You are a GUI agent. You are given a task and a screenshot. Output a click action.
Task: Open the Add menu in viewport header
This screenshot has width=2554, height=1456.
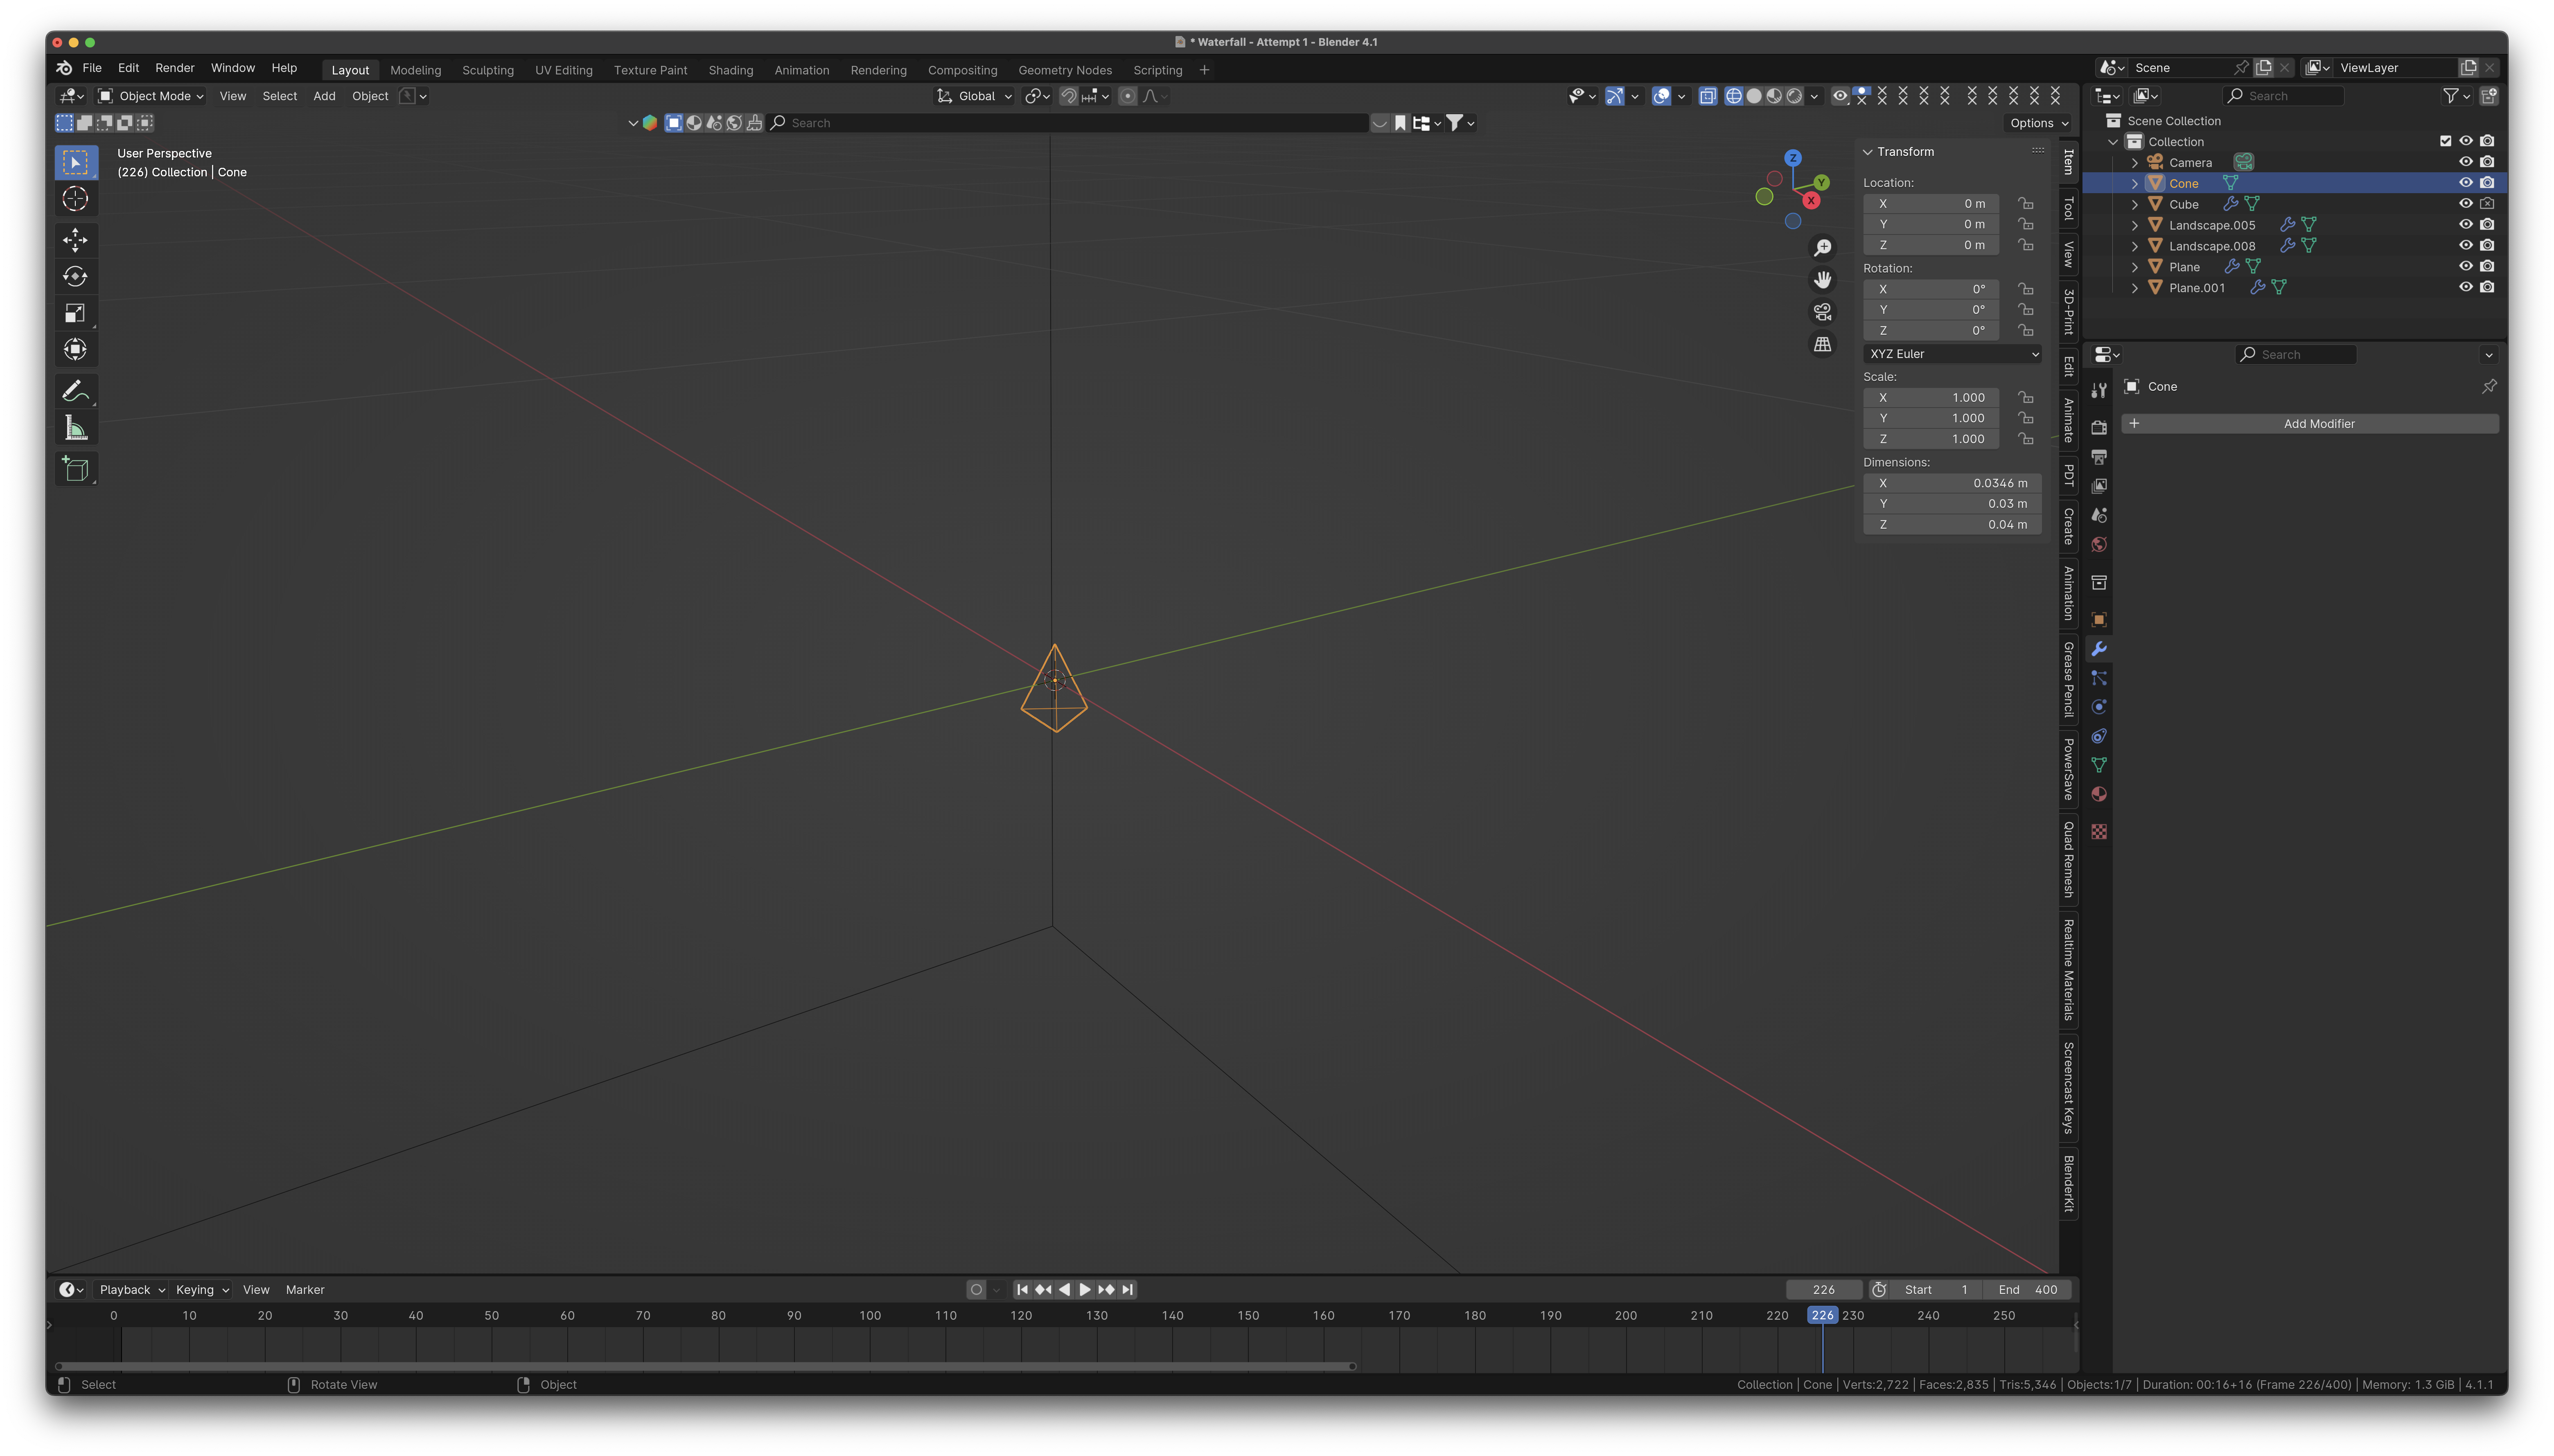(x=324, y=96)
